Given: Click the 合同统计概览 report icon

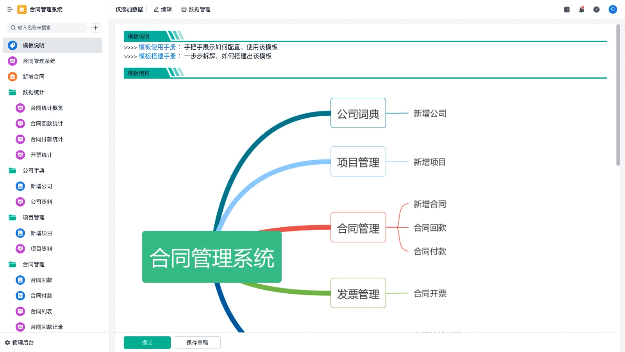Looking at the screenshot, I should point(20,108).
